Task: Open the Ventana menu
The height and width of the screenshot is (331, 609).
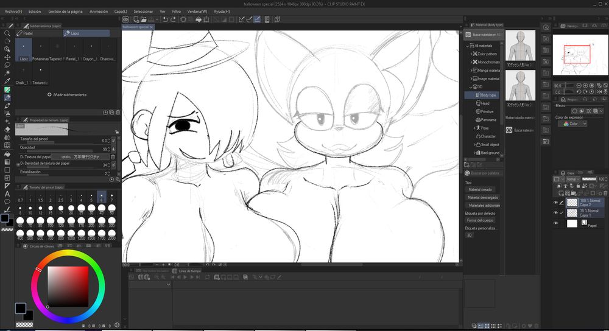Action: point(197,12)
